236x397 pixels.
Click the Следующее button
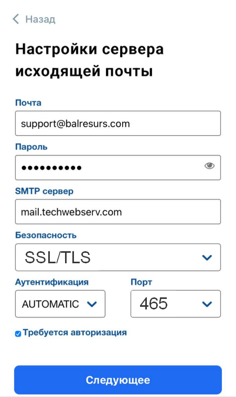(x=118, y=380)
